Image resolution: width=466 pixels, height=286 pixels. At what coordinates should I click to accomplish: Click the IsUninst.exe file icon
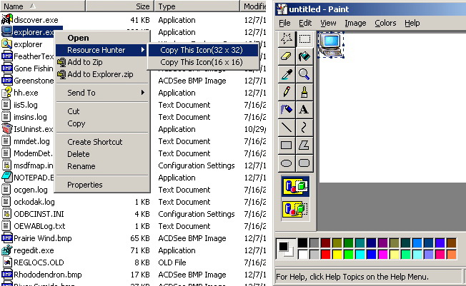point(7,129)
